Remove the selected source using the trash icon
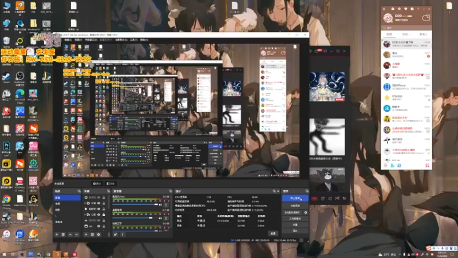Image resolution: width=458 pixels, height=258 pixels. tap(92, 234)
